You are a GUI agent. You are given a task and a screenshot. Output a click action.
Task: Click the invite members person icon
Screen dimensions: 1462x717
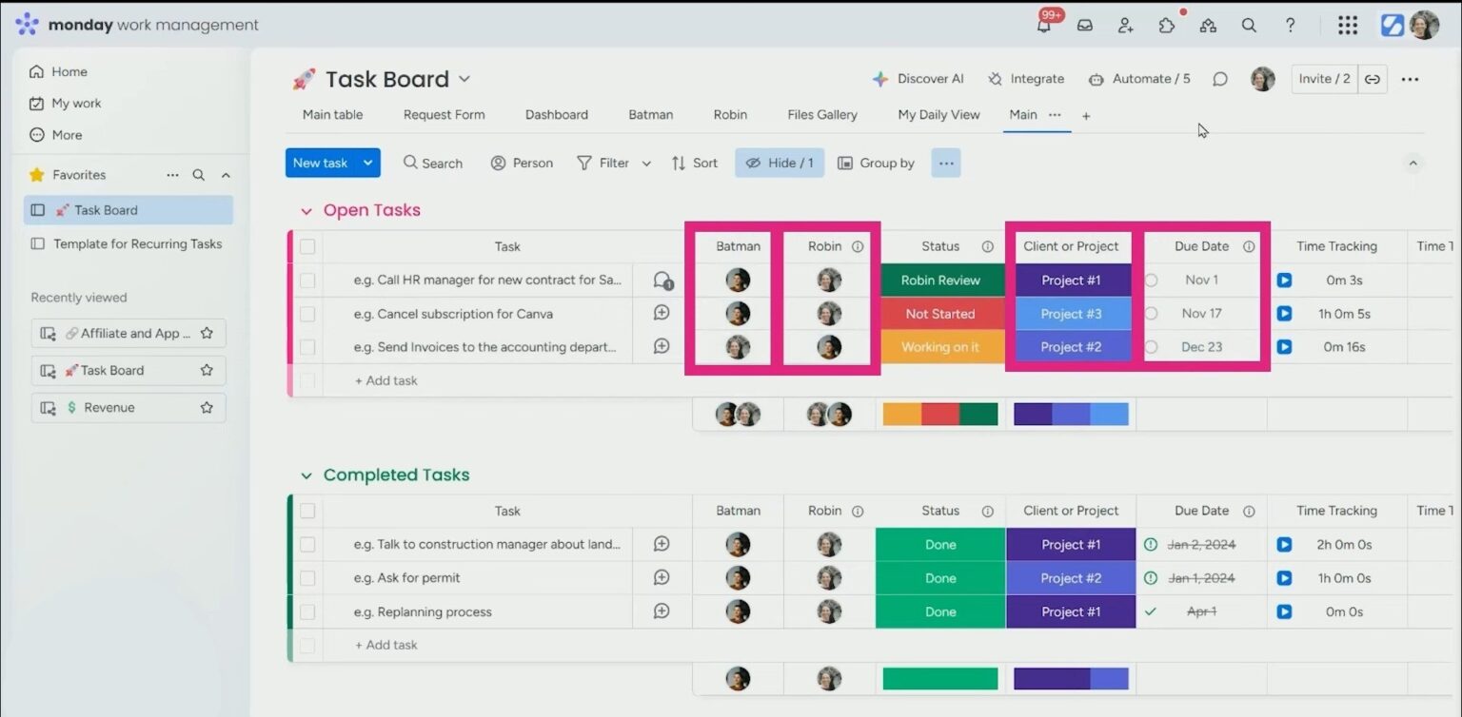[x=1125, y=26]
